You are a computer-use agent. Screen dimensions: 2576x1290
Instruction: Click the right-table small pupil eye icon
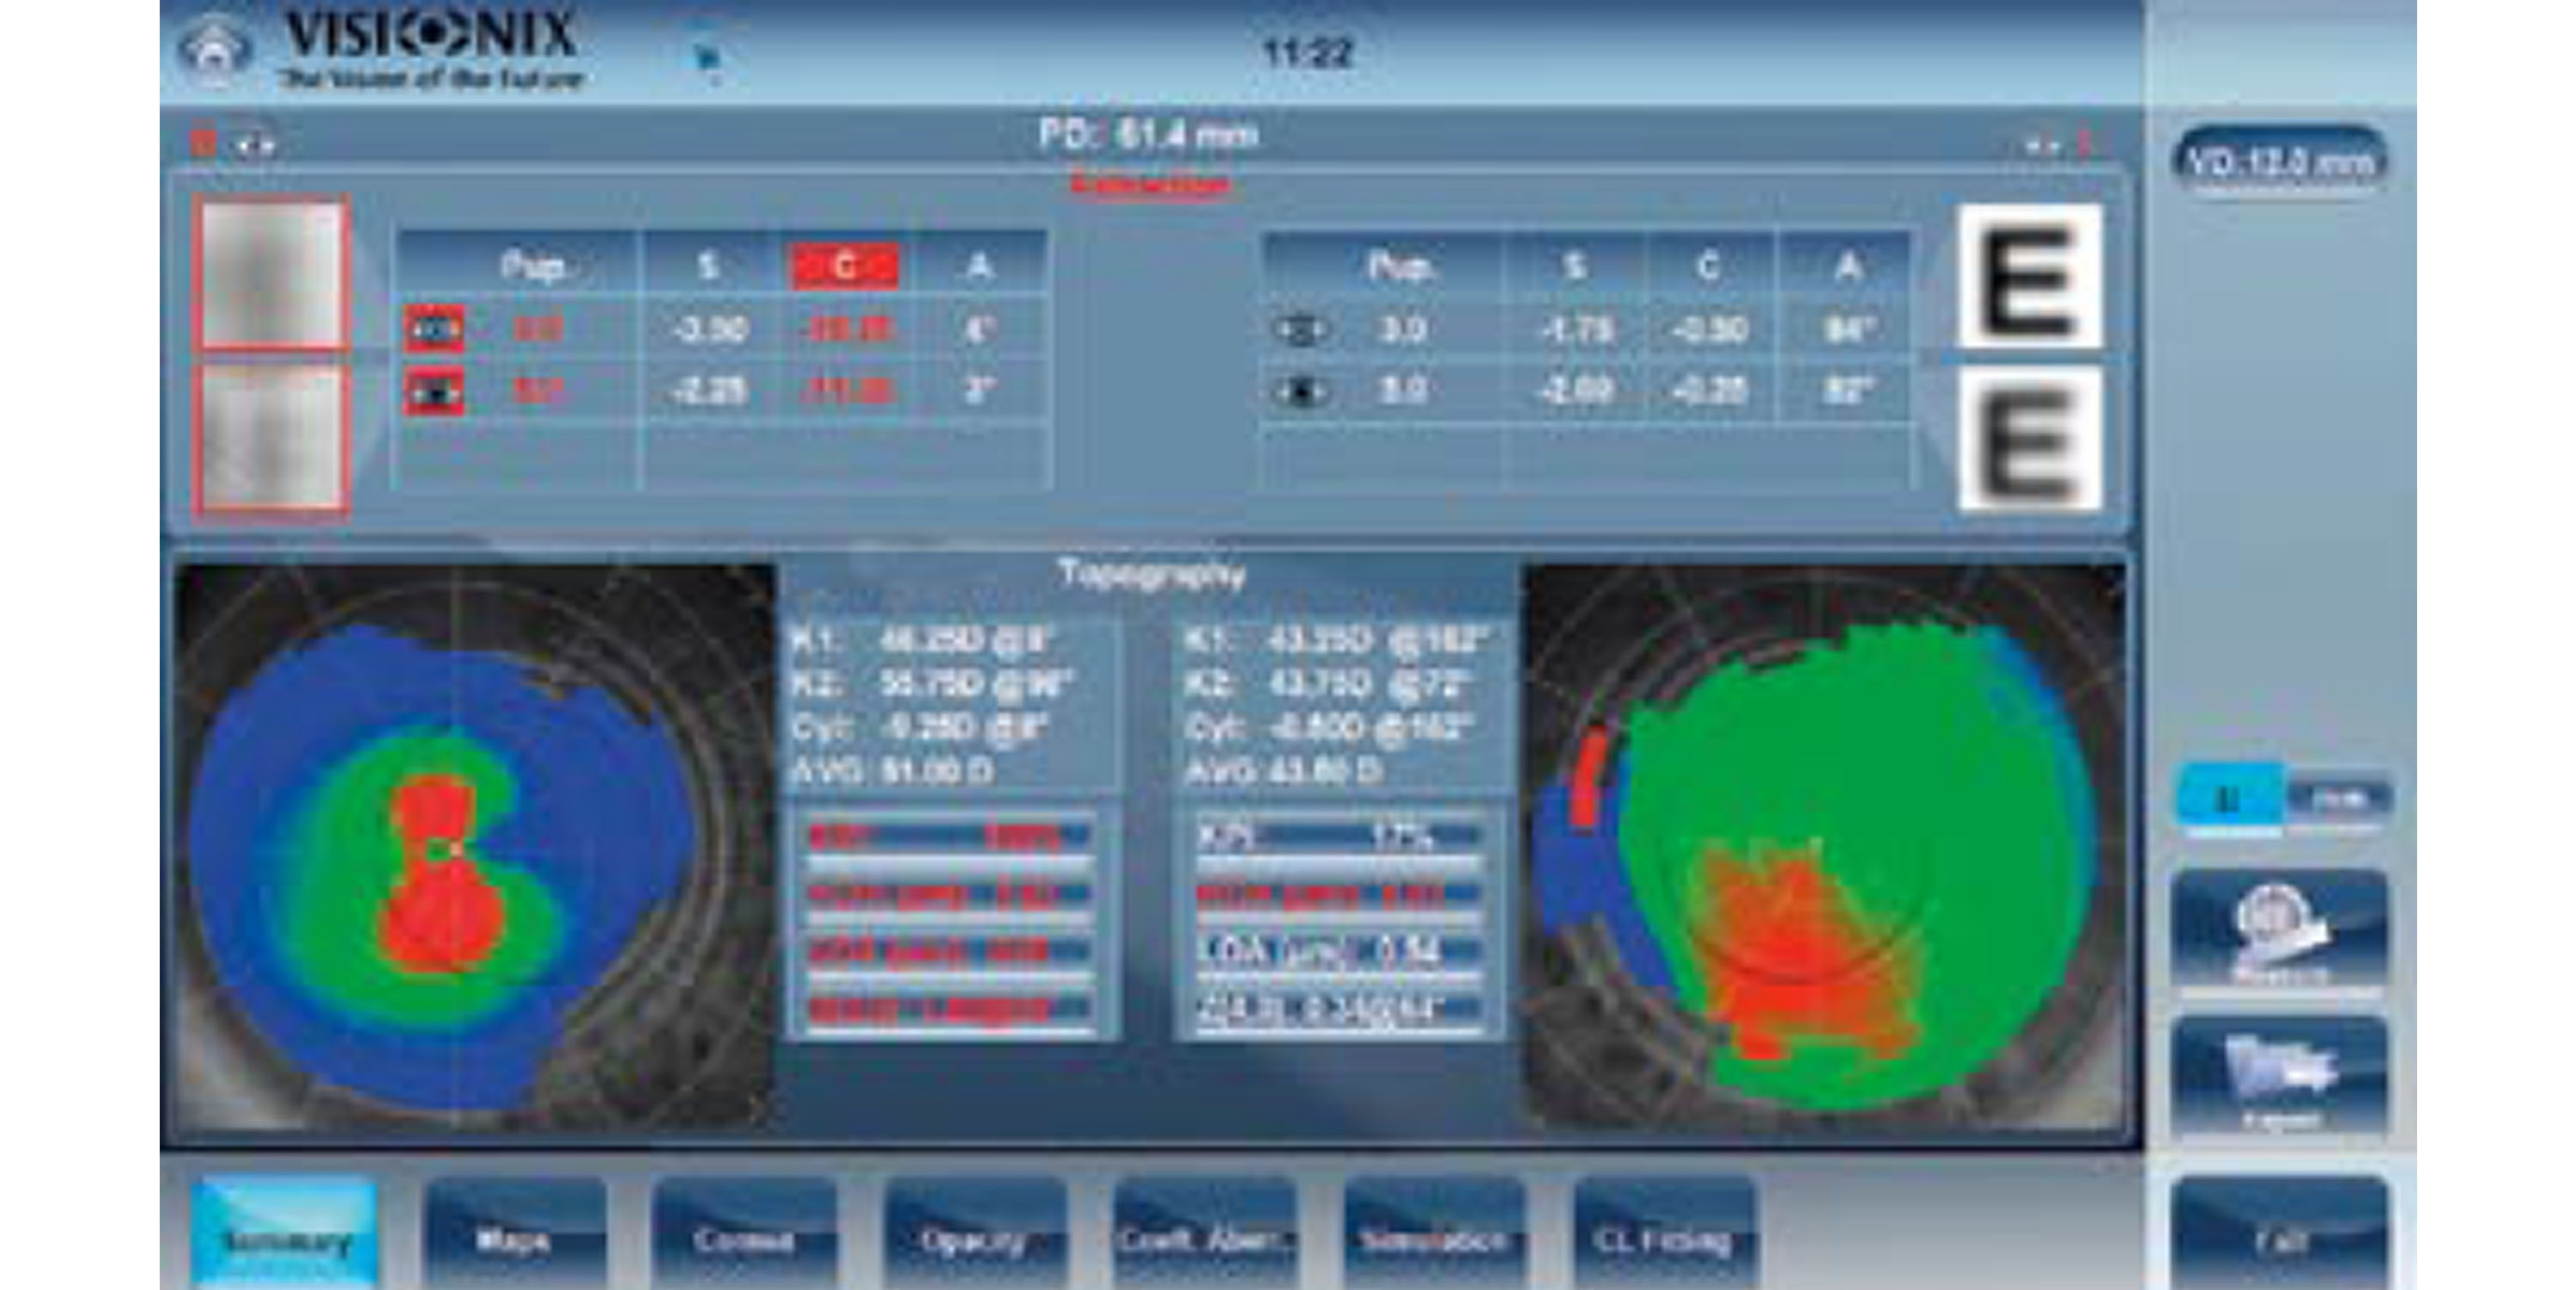coord(1301,330)
